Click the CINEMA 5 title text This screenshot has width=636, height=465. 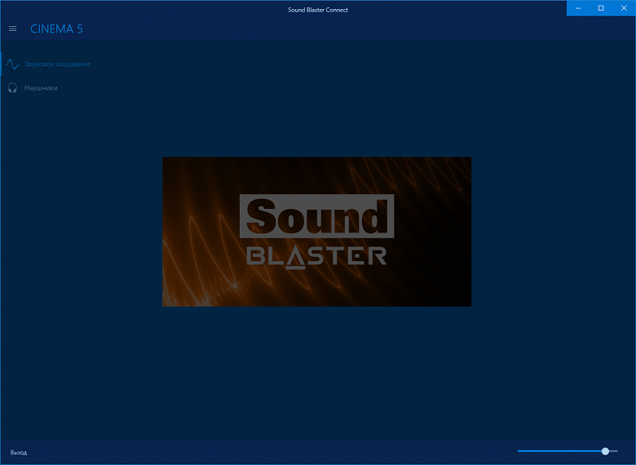[x=56, y=29]
